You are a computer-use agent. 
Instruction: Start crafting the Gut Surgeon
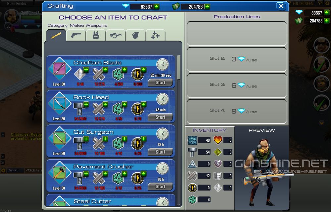(x=160, y=152)
